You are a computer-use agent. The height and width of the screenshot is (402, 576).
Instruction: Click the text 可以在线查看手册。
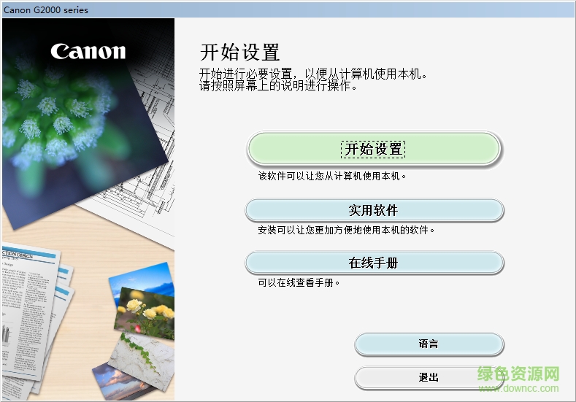tap(299, 282)
